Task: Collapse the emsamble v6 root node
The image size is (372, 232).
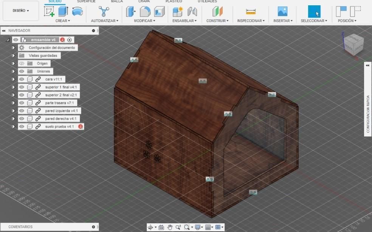Action: click(8, 40)
